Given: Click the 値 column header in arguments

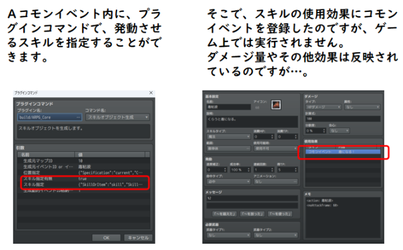Looking at the screenshot, I should 110,155.
